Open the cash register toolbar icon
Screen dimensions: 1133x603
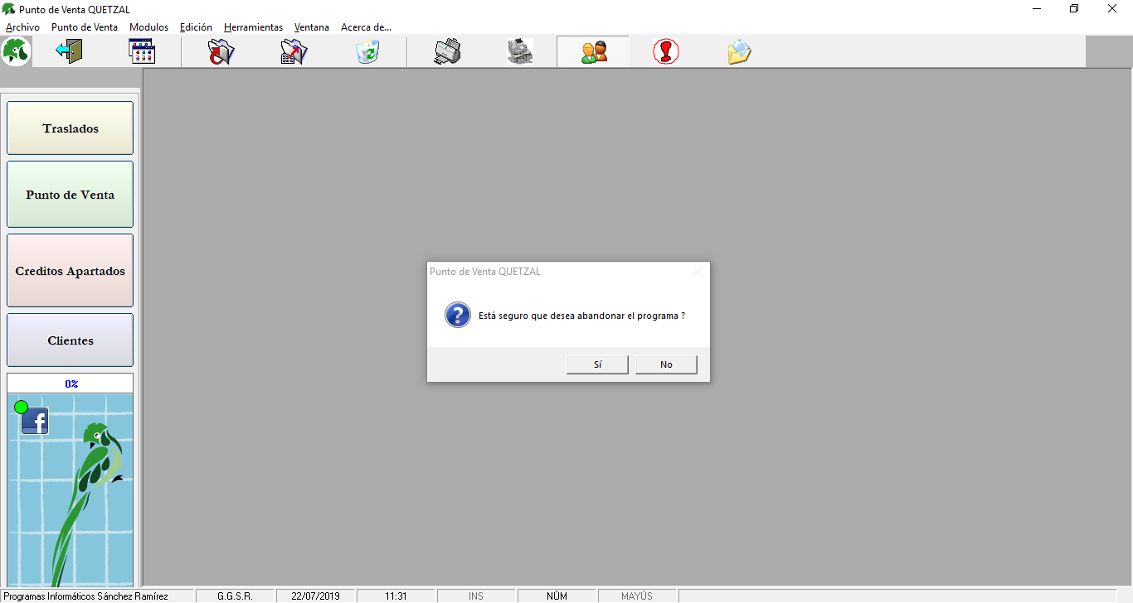click(x=520, y=52)
